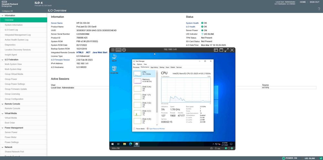Click the Open Resource Monitor icon
Image resolution: width=323 pixels, height=160 pixels.
tap(148, 128)
